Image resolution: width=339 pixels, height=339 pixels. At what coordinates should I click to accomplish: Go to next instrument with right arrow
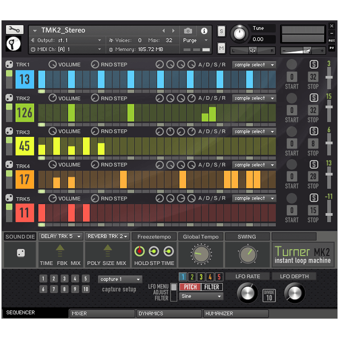point(173,31)
